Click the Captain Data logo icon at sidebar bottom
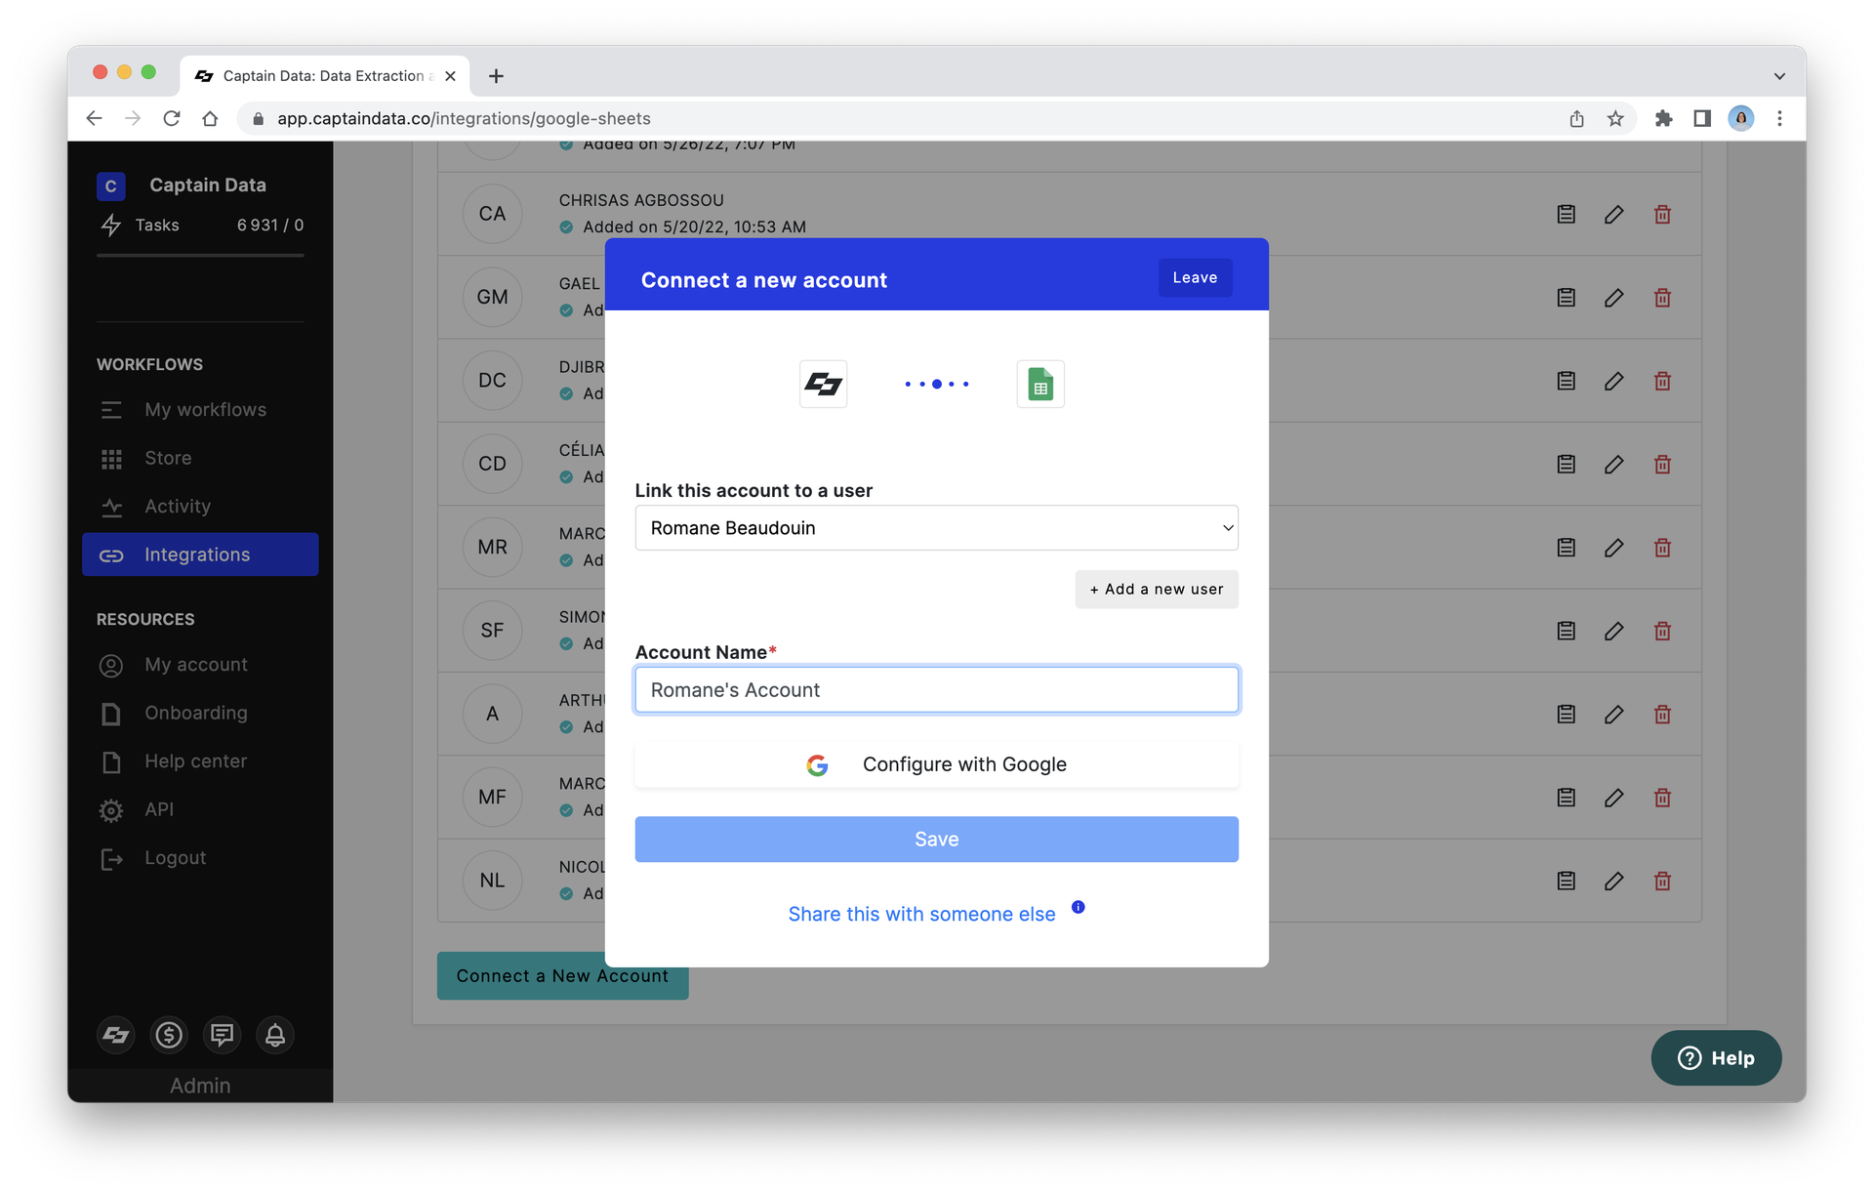1874x1192 pixels. 116,1035
